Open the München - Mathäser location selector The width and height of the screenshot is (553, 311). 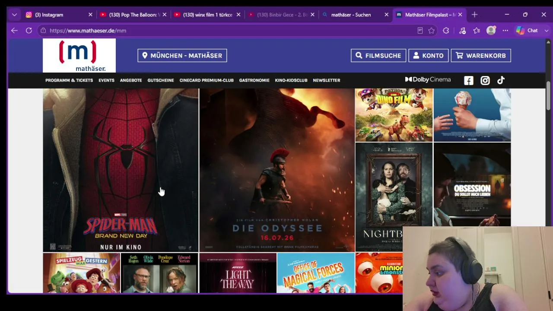click(182, 55)
